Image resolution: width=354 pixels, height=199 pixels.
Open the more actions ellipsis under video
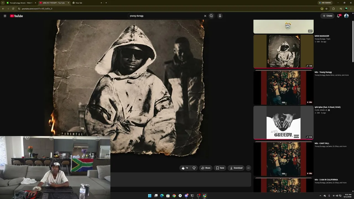[248, 168]
